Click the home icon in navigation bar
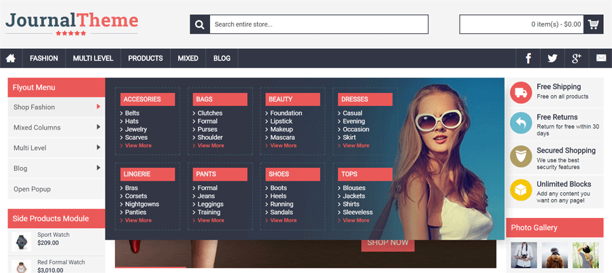 [x=11, y=58]
